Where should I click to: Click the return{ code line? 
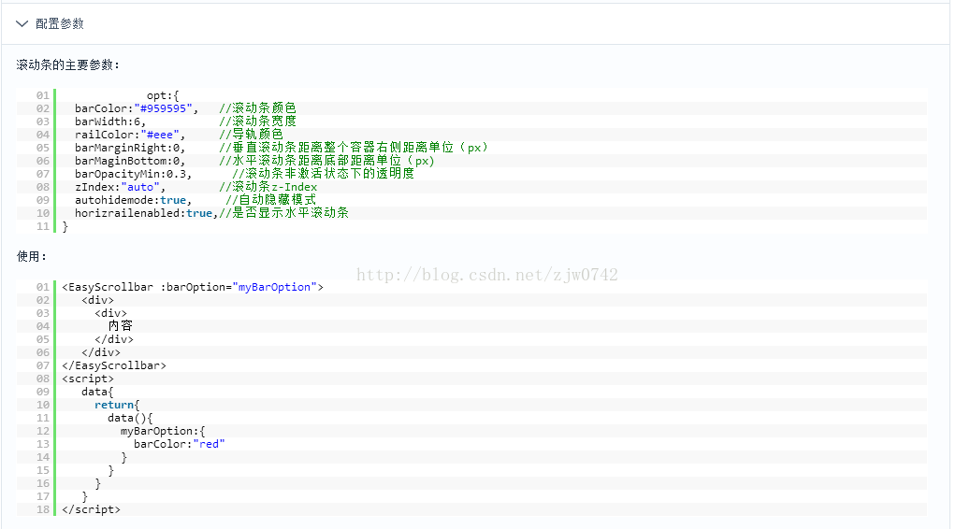117,406
